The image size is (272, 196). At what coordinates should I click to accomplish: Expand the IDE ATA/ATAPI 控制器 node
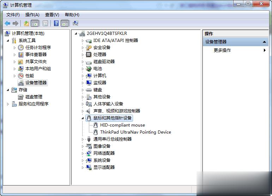tap(83, 41)
